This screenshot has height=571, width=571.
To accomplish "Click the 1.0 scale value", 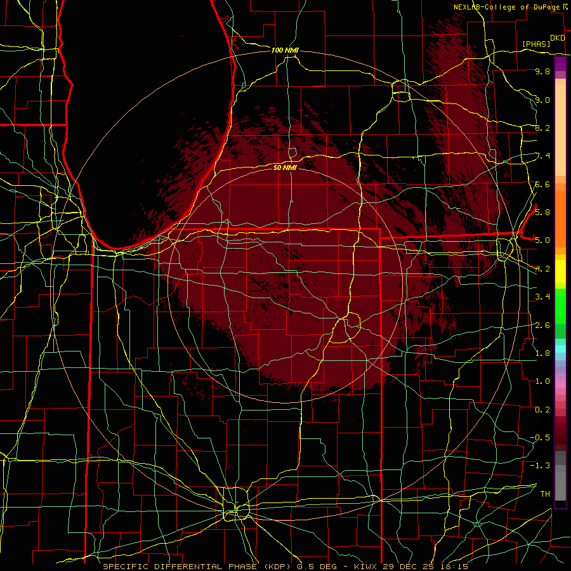I will click(x=542, y=381).
